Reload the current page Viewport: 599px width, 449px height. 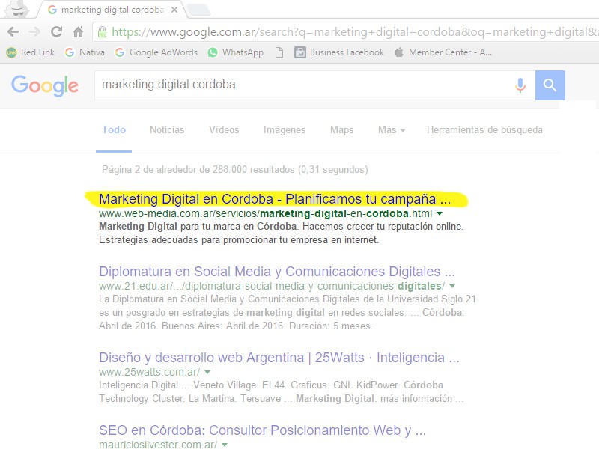click(x=57, y=31)
